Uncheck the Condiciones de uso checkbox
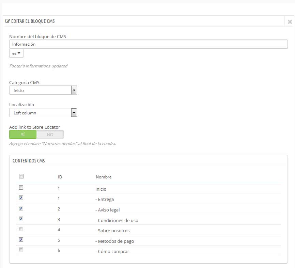The image size is (295, 268). click(21, 219)
